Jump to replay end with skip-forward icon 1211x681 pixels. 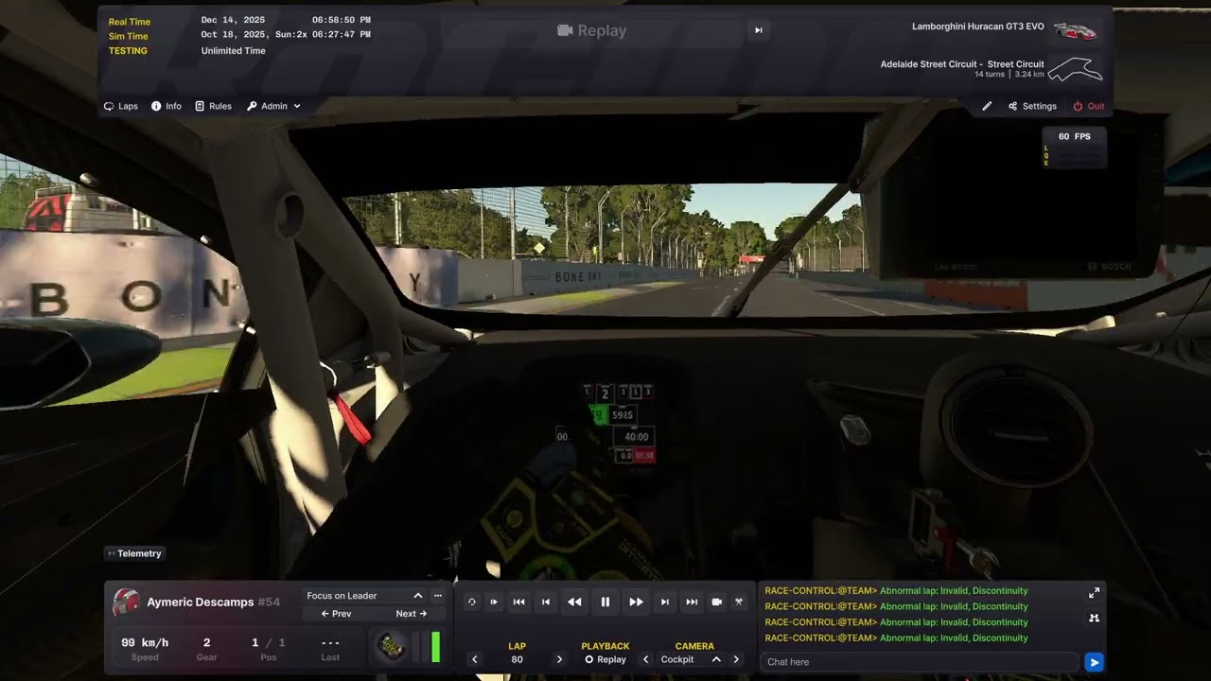point(692,602)
